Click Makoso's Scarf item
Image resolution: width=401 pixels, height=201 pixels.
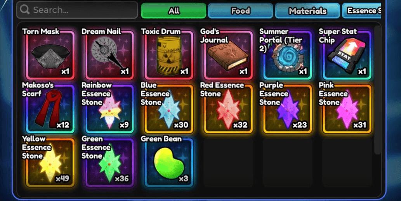pyautogui.click(x=50, y=109)
